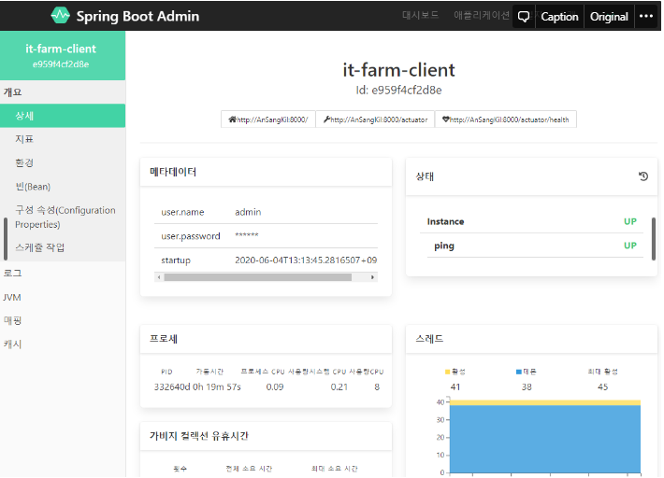Click the speech bubble icon in overlay bar
This screenshot has height=478, width=664.
tap(524, 17)
